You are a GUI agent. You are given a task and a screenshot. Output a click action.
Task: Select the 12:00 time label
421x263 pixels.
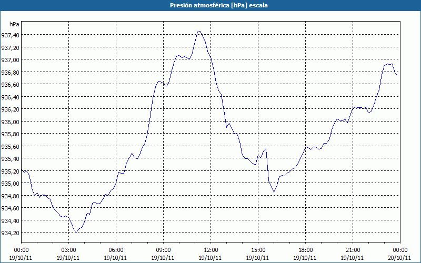(x=211, y=250)
